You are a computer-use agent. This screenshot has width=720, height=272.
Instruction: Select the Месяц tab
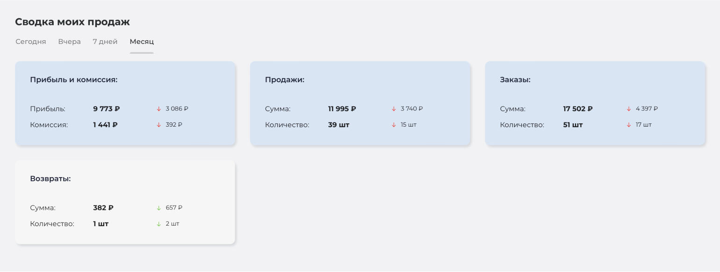tap(142, 42)
